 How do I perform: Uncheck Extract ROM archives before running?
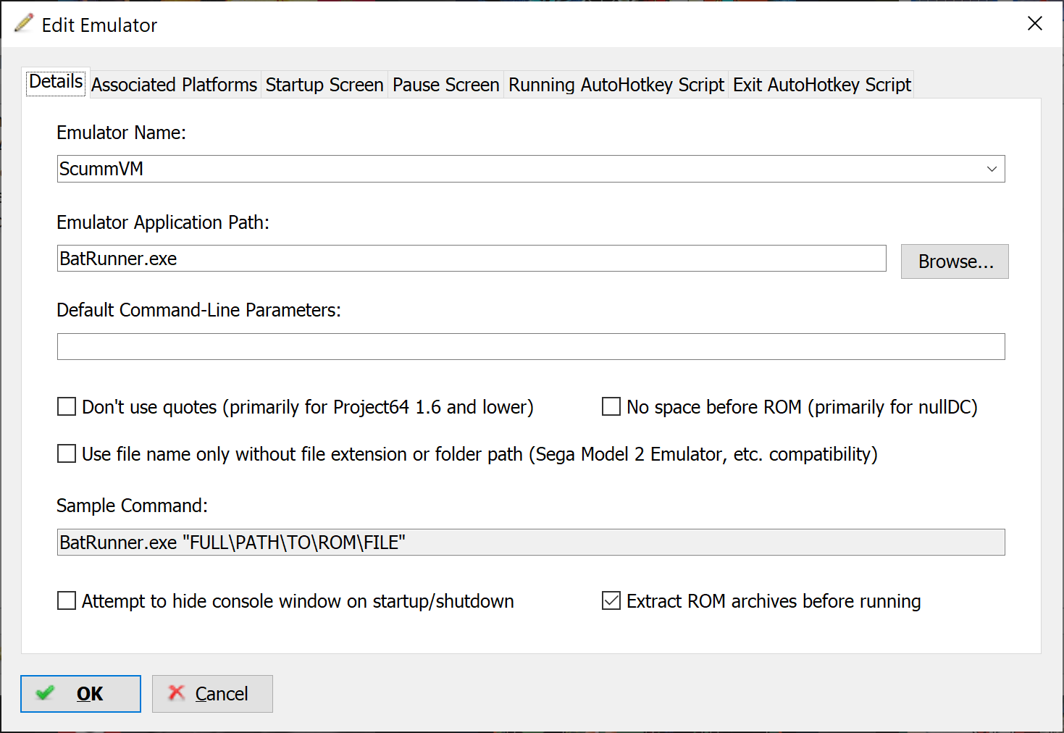[x=611, y=600]
